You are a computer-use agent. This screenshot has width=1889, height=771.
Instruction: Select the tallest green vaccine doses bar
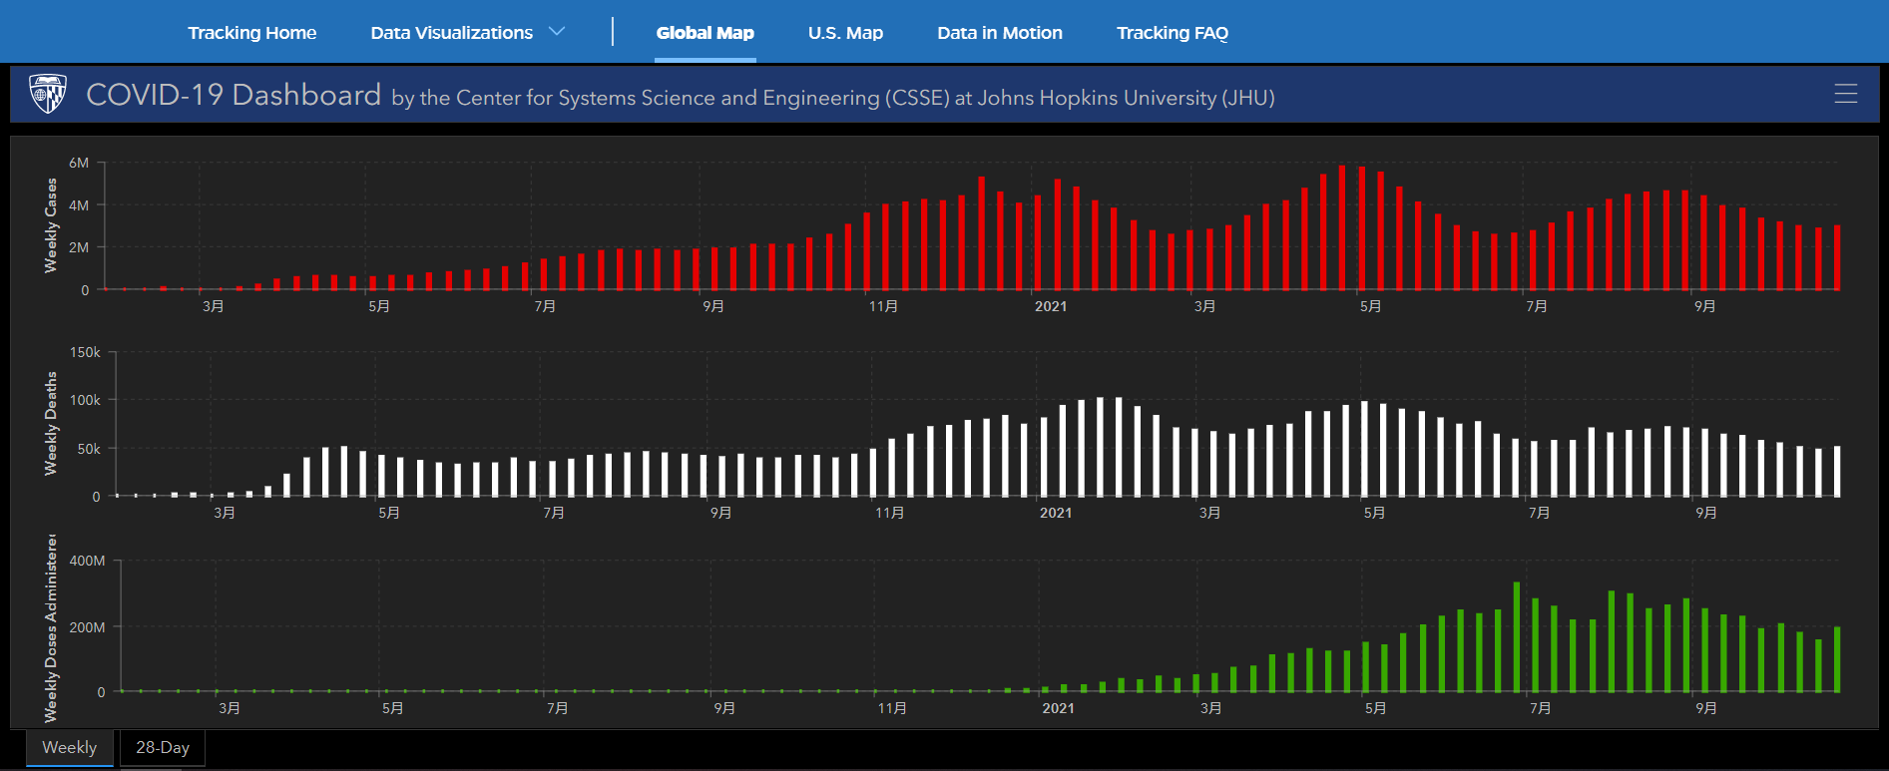click(x=1517, y=637)
